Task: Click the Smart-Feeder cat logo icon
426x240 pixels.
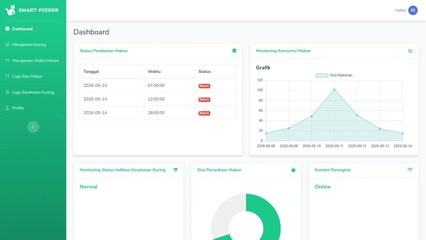Action: (x=10, y=10)
